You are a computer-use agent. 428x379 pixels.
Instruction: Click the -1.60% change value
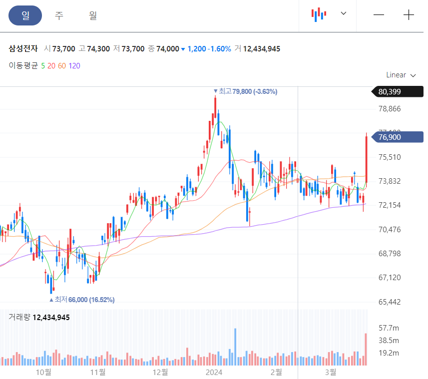click(219, 49)
